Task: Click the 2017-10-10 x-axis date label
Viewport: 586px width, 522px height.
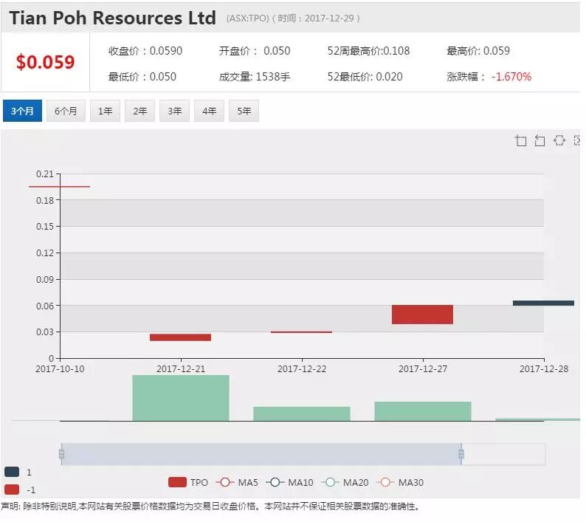Action: tap(60, 368)
